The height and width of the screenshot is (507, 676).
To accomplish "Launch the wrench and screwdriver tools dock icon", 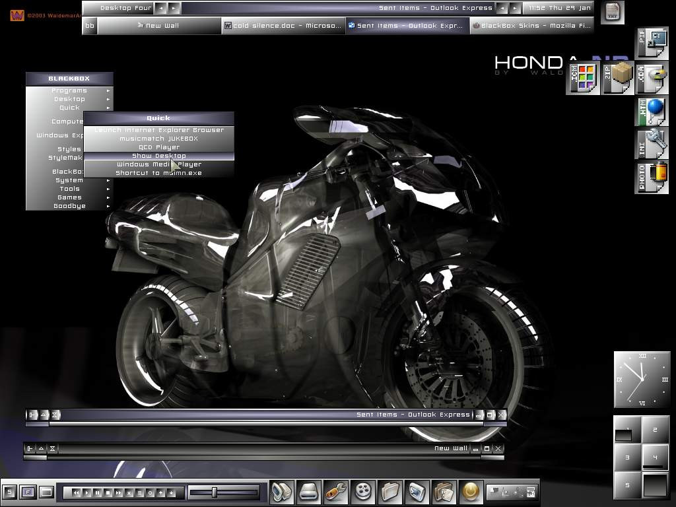I will pos(335,491).
